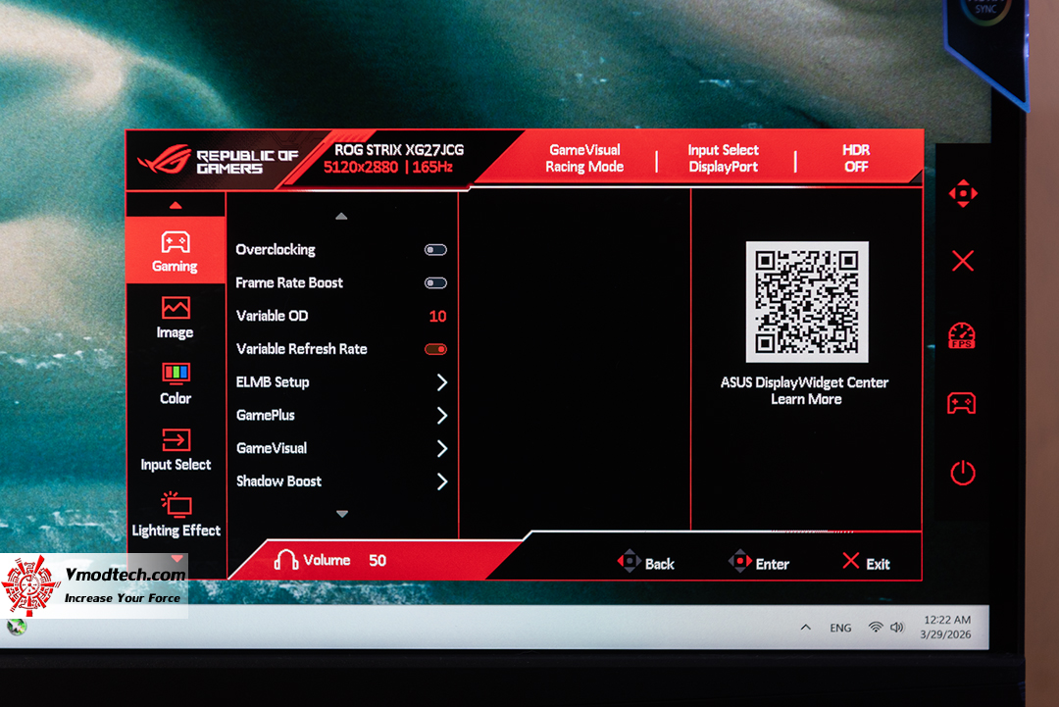Image resolution: width=1059 pixels, height=707 pixels.
Task: Click the red X close icon at right edge
Action: 963,261
